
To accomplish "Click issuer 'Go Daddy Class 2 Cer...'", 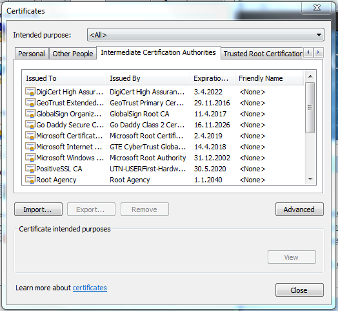I will [x=147, y=125].
